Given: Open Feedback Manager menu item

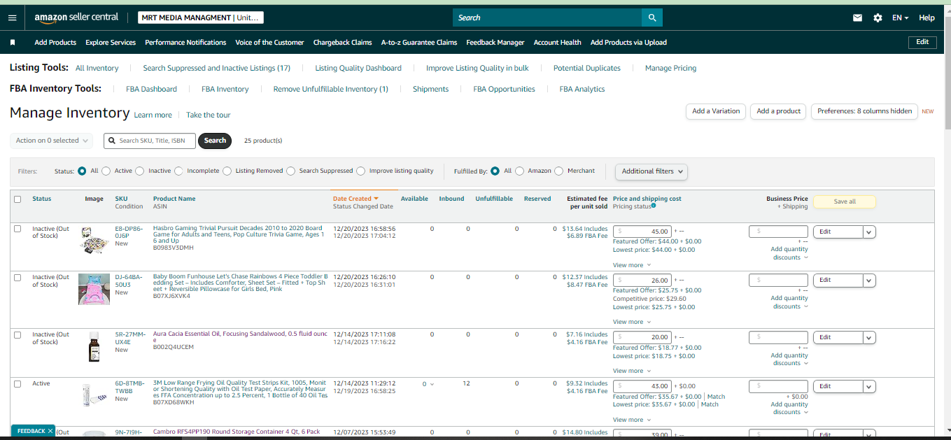Looking at the screenshot, I should click(x=495, y=43).
